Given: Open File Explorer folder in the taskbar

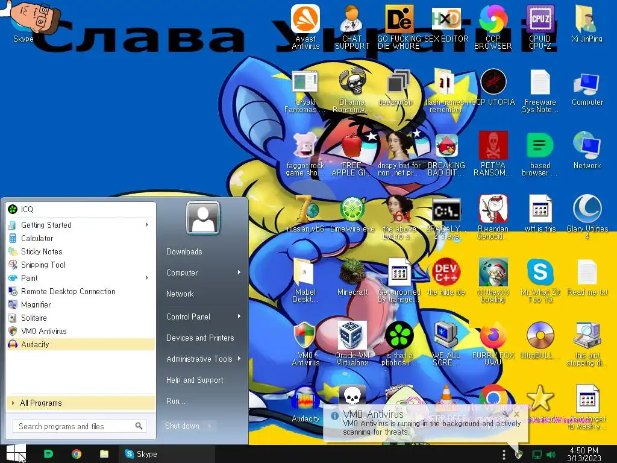Looking at the screenshot, I should pos(104,454).
